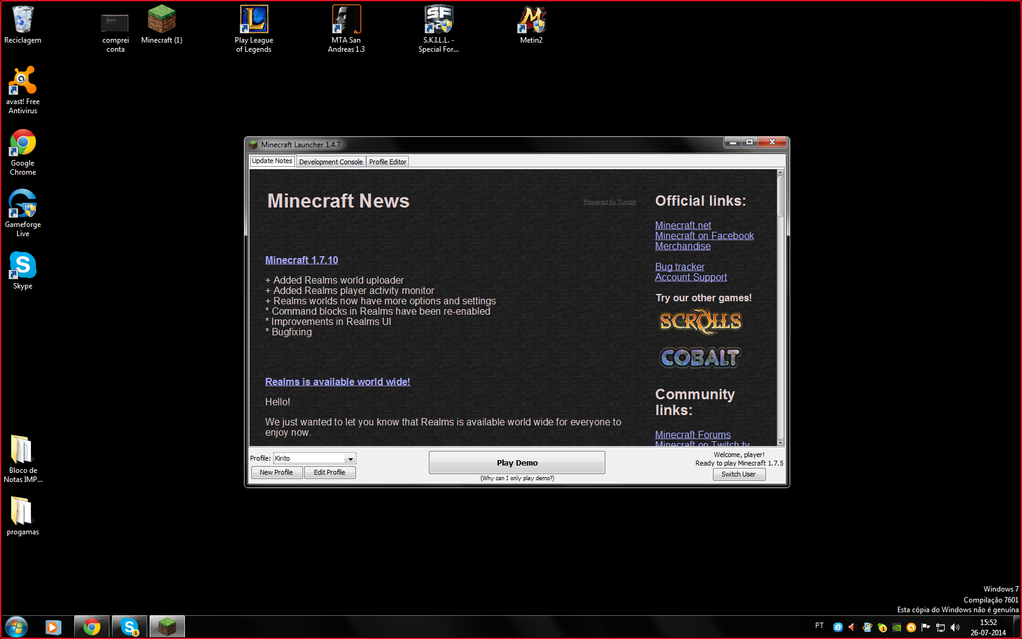Click the Cobalt game logo
The width and height of the screenshot is (1022, 639).
pyautogui.click(x=700, y=358)
